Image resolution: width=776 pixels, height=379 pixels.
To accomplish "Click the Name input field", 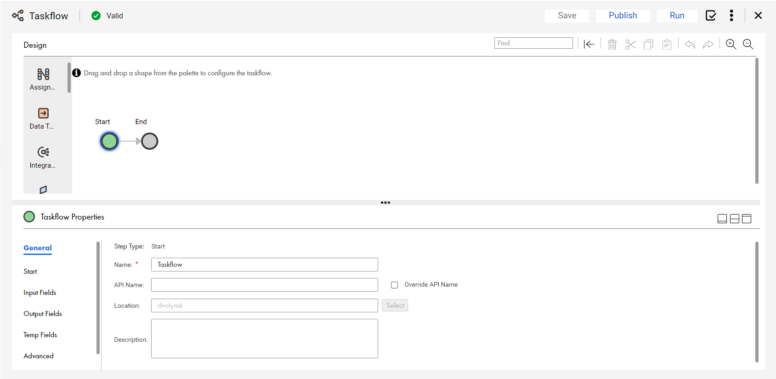I will (x=265, y=265).
